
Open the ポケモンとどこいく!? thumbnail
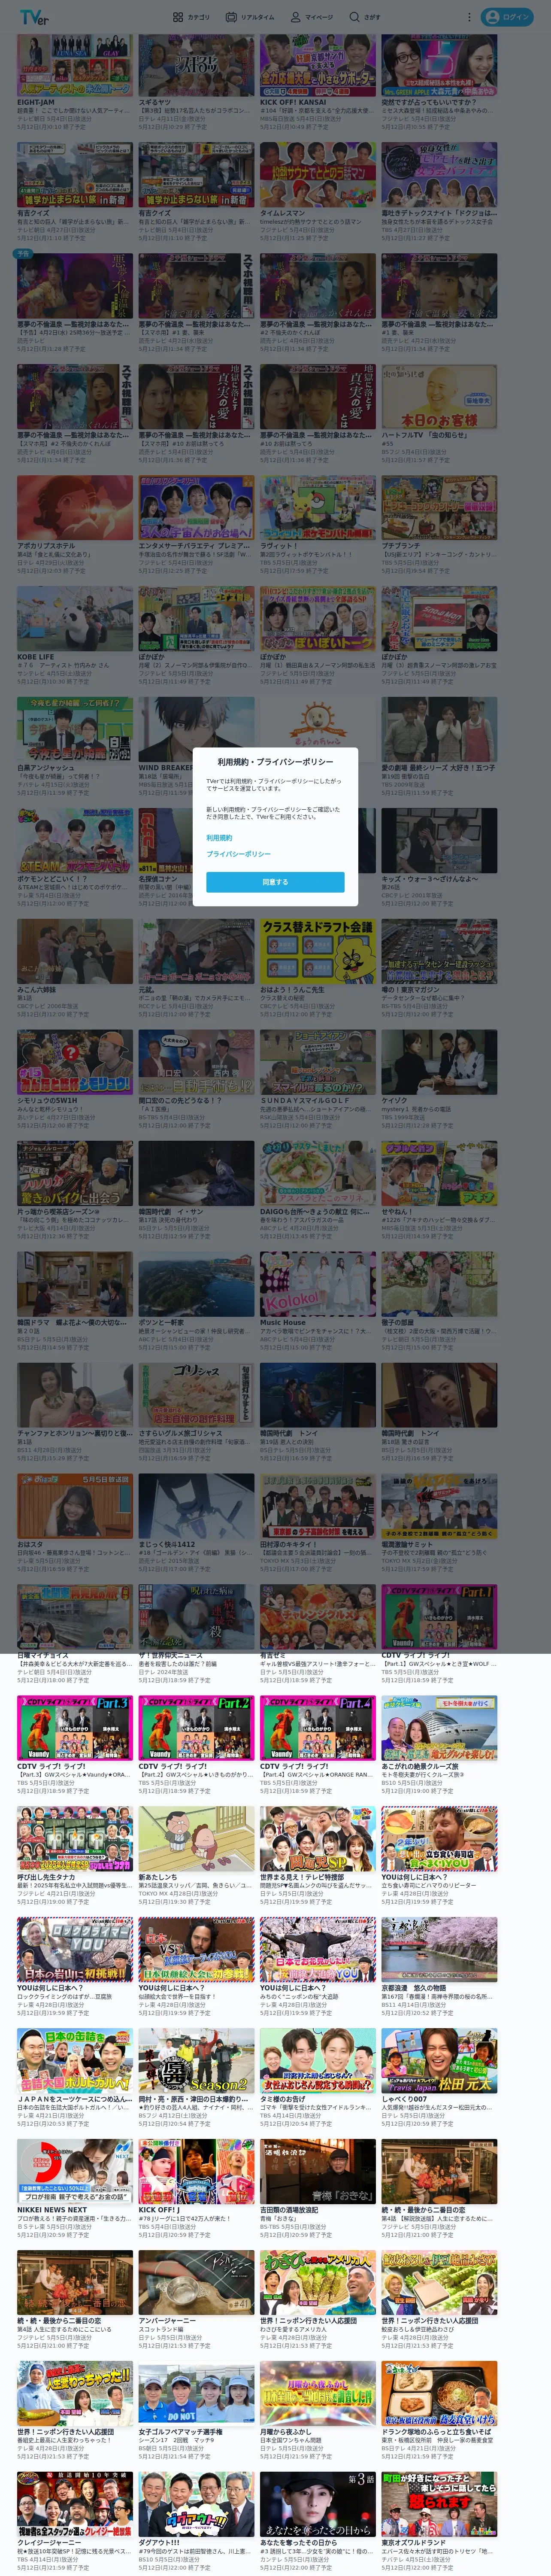coord(75,841)
